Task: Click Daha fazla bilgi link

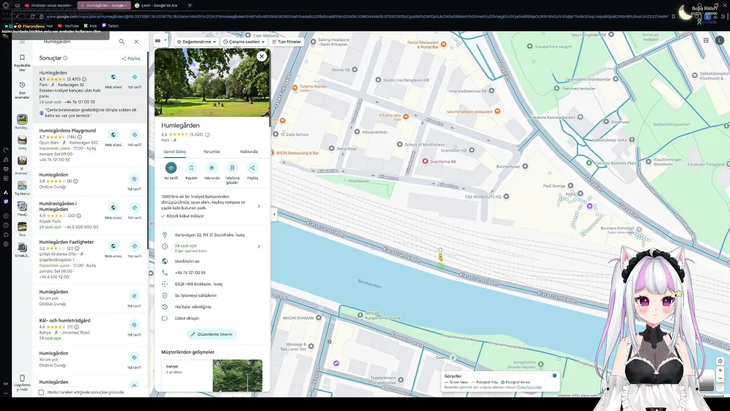Action: click(x=529, y=387)
